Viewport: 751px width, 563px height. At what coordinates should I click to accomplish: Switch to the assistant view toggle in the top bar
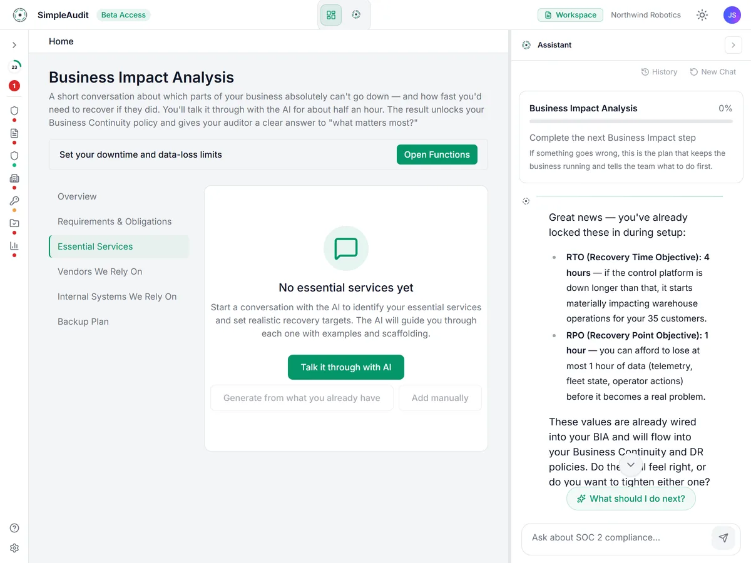point(356,15)
